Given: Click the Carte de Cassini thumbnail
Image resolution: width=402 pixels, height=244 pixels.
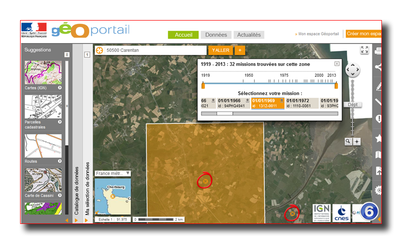Looking at the screenshot, I should click(43, 180).
